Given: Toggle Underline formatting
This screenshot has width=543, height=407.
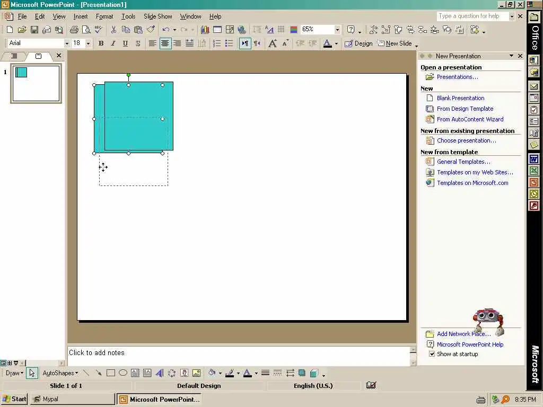Looking at the screenshot, I should (125, 43).
